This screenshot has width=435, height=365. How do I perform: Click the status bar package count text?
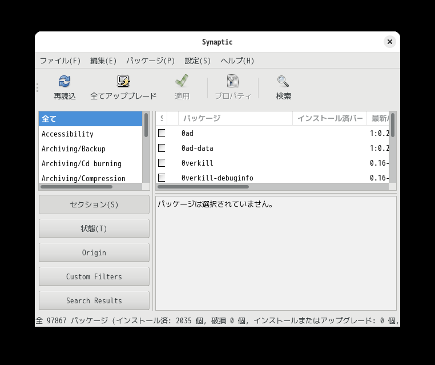pyautogui.click(x=217, y=320)
